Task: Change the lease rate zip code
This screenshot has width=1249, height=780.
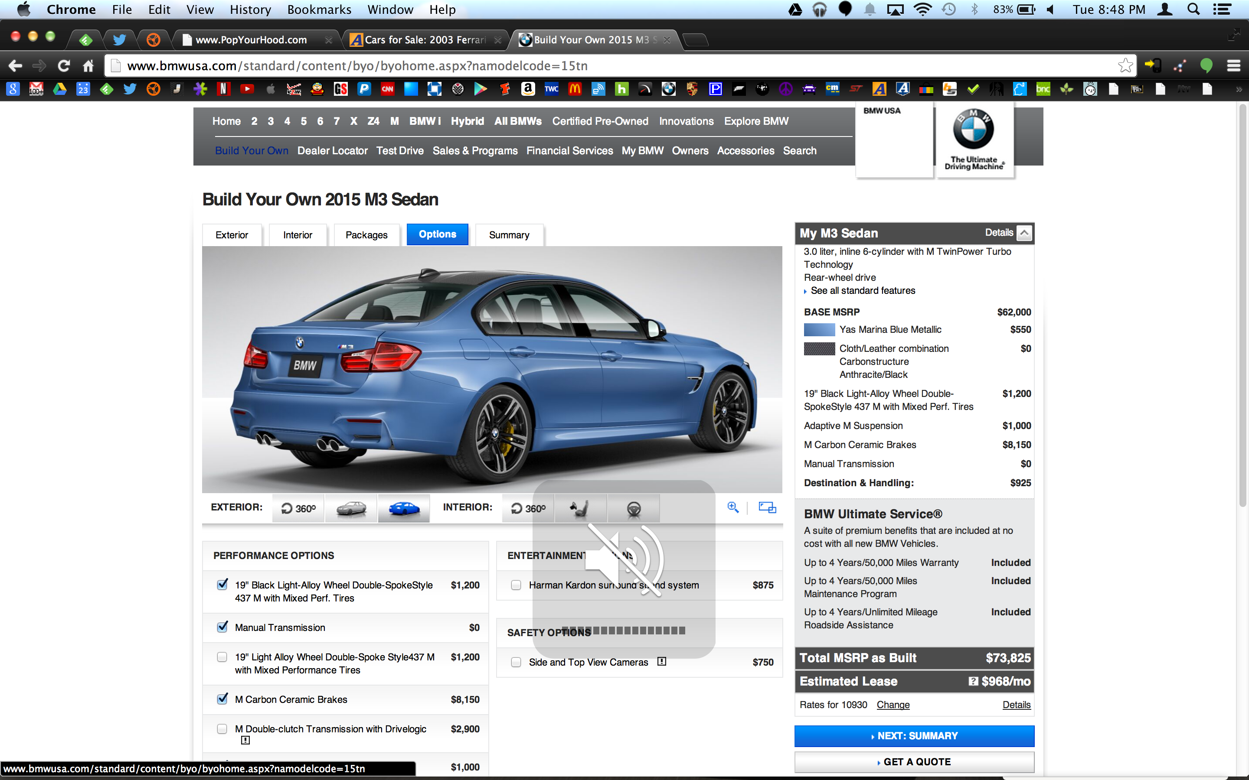Action: pos(893,705)
